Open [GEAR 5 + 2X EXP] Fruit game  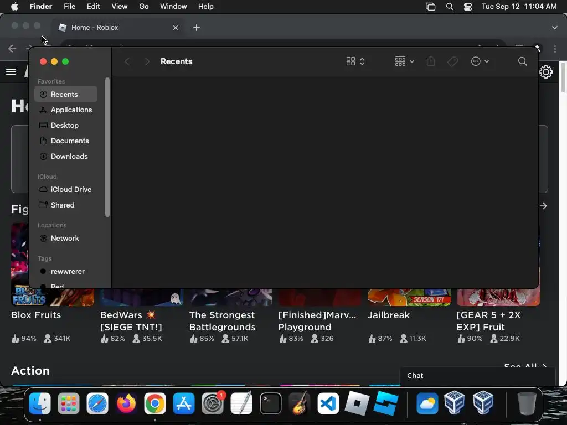pos(488,321)
